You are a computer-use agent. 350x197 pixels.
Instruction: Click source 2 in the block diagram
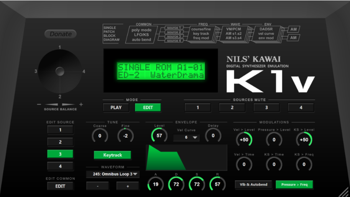pyautogui.click(x=174, y=32)
